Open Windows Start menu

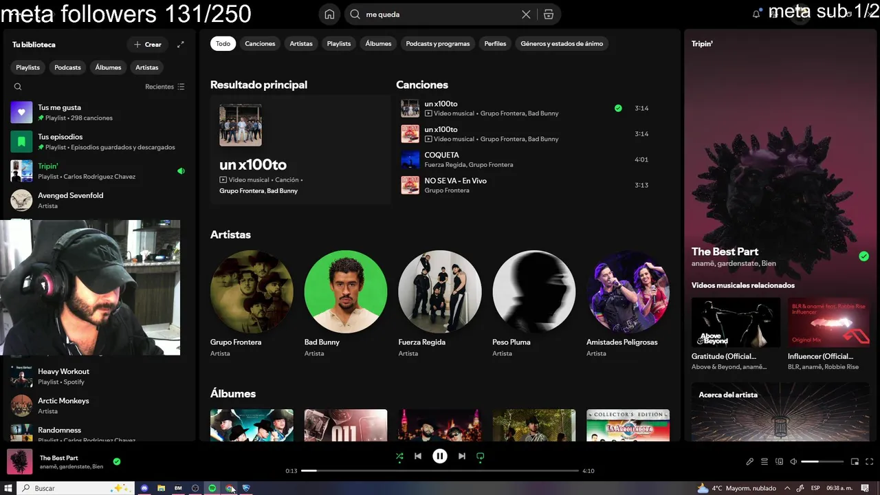pos(8,488)
